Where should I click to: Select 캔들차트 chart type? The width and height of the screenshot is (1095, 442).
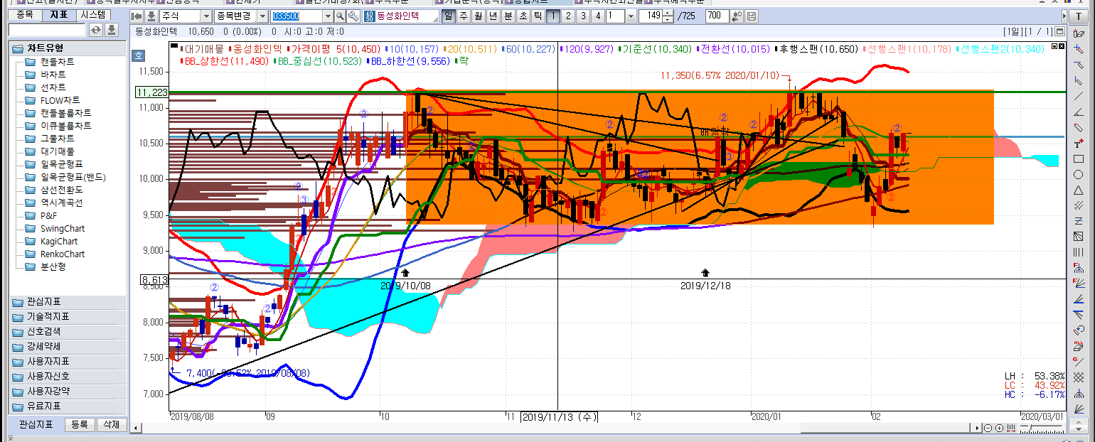coord(56,62)
